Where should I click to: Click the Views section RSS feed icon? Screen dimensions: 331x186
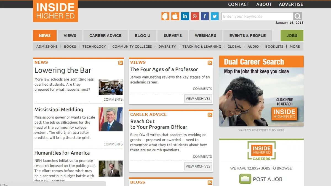(x=210, y=63)
